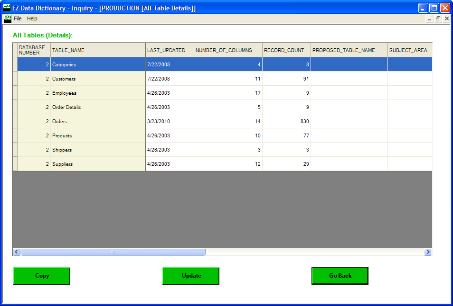
Task: Open the Help menu
Action: pyautogui.click(x=32, y=18)
